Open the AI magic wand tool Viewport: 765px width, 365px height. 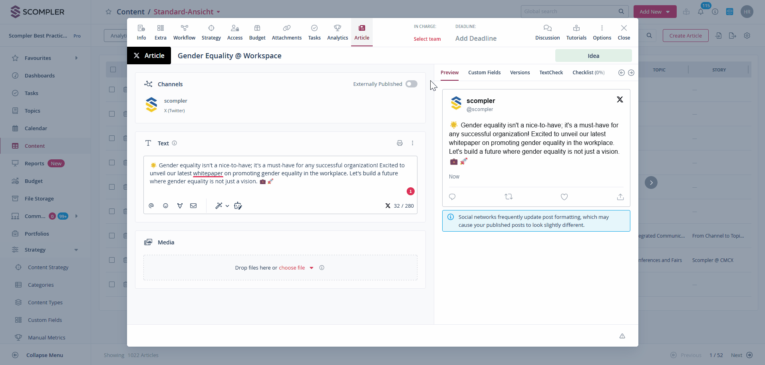click(x=219, y=206)
